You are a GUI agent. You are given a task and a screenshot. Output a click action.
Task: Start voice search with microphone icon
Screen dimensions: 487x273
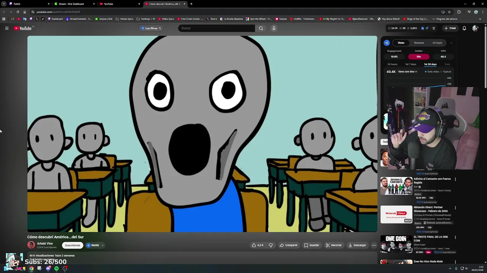click(x=274, y=28)
